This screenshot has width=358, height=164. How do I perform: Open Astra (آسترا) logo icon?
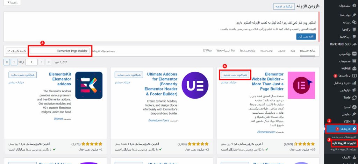pos(354,107)
